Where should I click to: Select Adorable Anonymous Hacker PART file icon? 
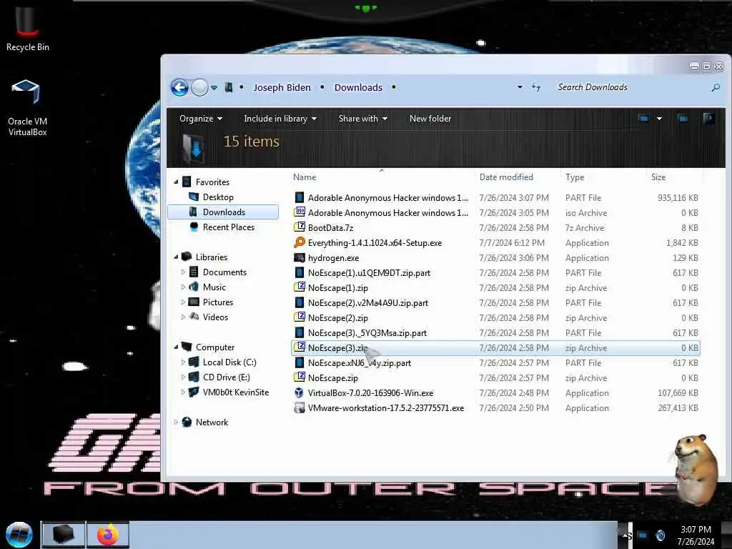pyautogui.click(x=300, y=197)
